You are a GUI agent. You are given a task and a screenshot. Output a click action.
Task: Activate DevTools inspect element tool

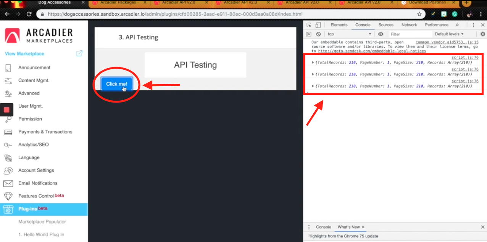tap(309, 25)
